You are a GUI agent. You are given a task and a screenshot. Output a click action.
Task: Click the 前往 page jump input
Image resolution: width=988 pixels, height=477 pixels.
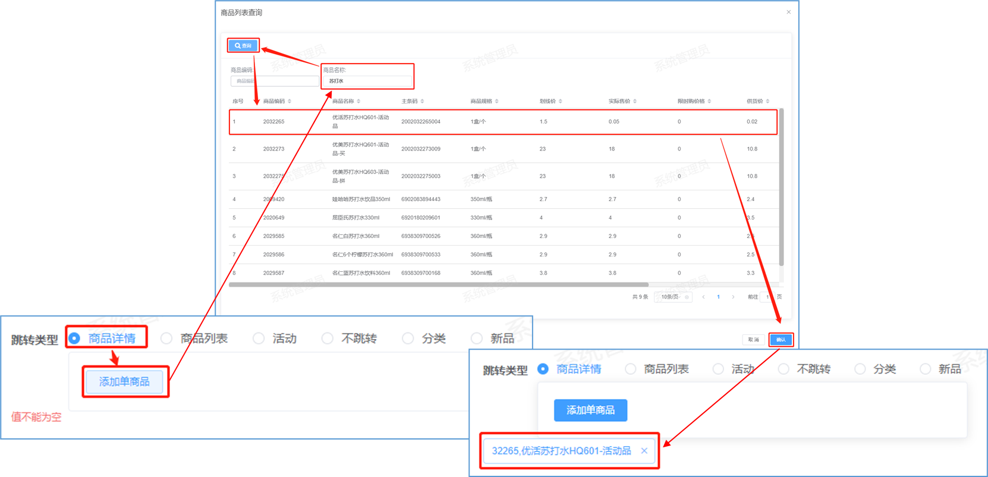pos(767,297)
